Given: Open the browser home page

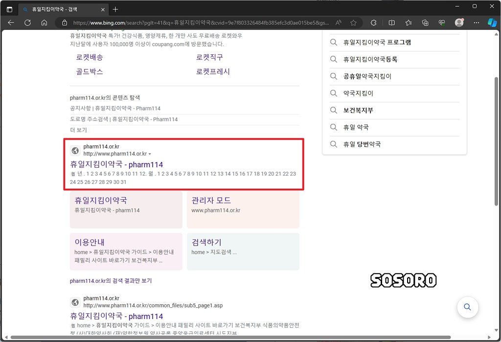Looking at the screenshot, I should pos(45,23).
